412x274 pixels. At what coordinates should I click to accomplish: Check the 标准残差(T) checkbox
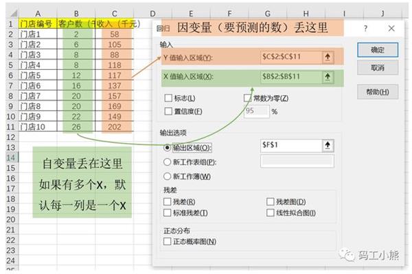pos(167,212)
